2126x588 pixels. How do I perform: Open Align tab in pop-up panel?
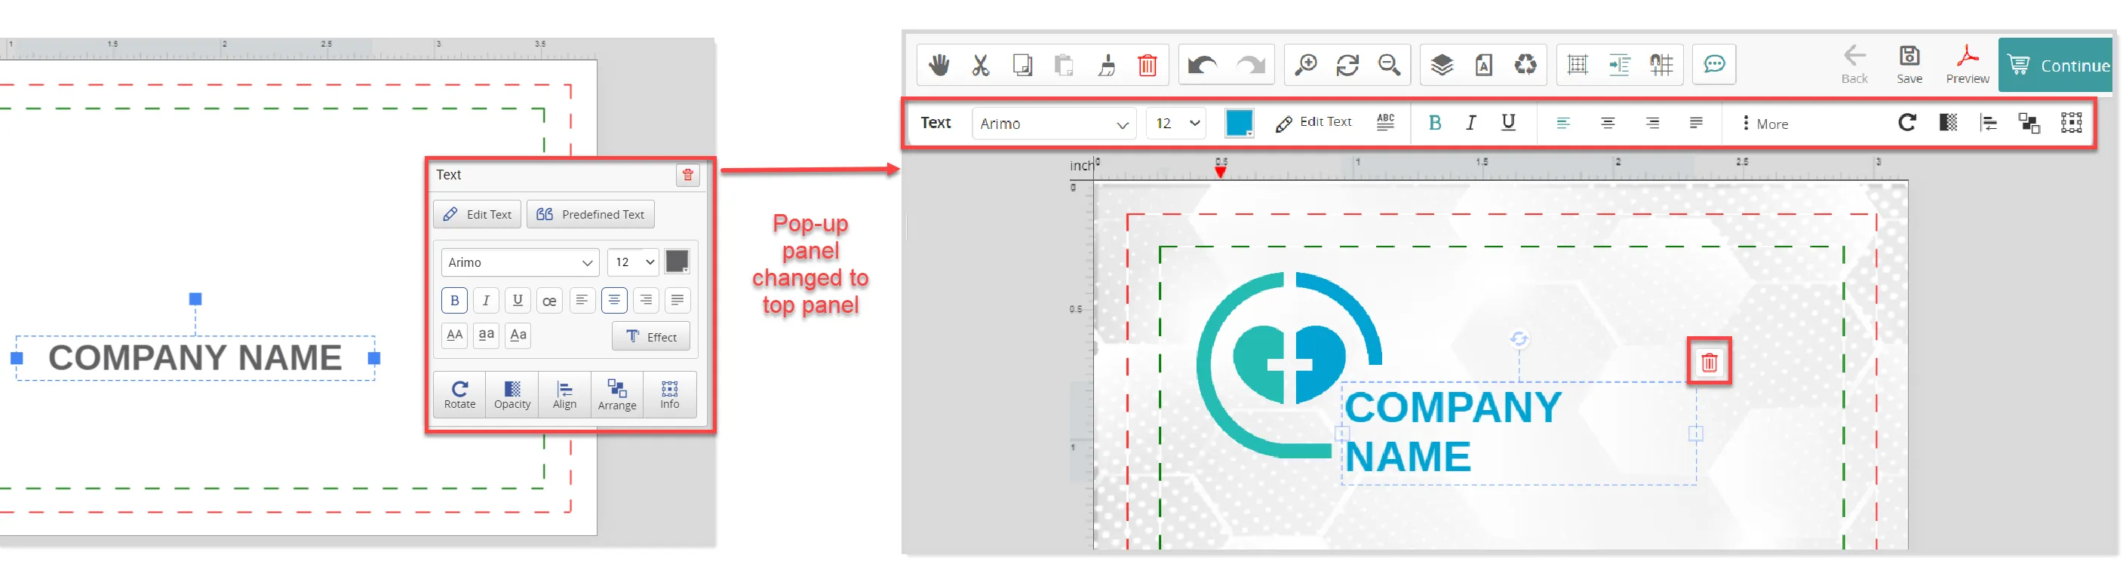coord(564,395)
